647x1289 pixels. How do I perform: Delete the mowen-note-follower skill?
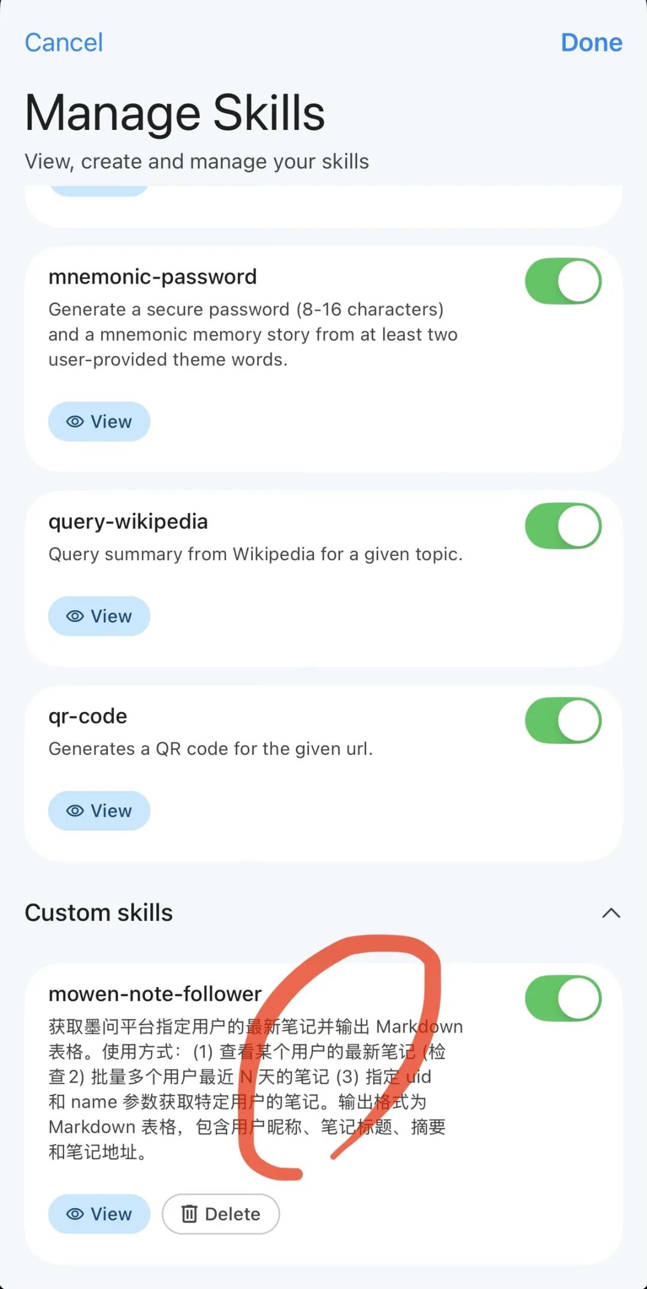point(220,1214)
